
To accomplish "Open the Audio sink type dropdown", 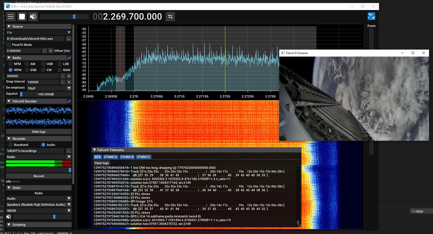I will click(39, 198).
